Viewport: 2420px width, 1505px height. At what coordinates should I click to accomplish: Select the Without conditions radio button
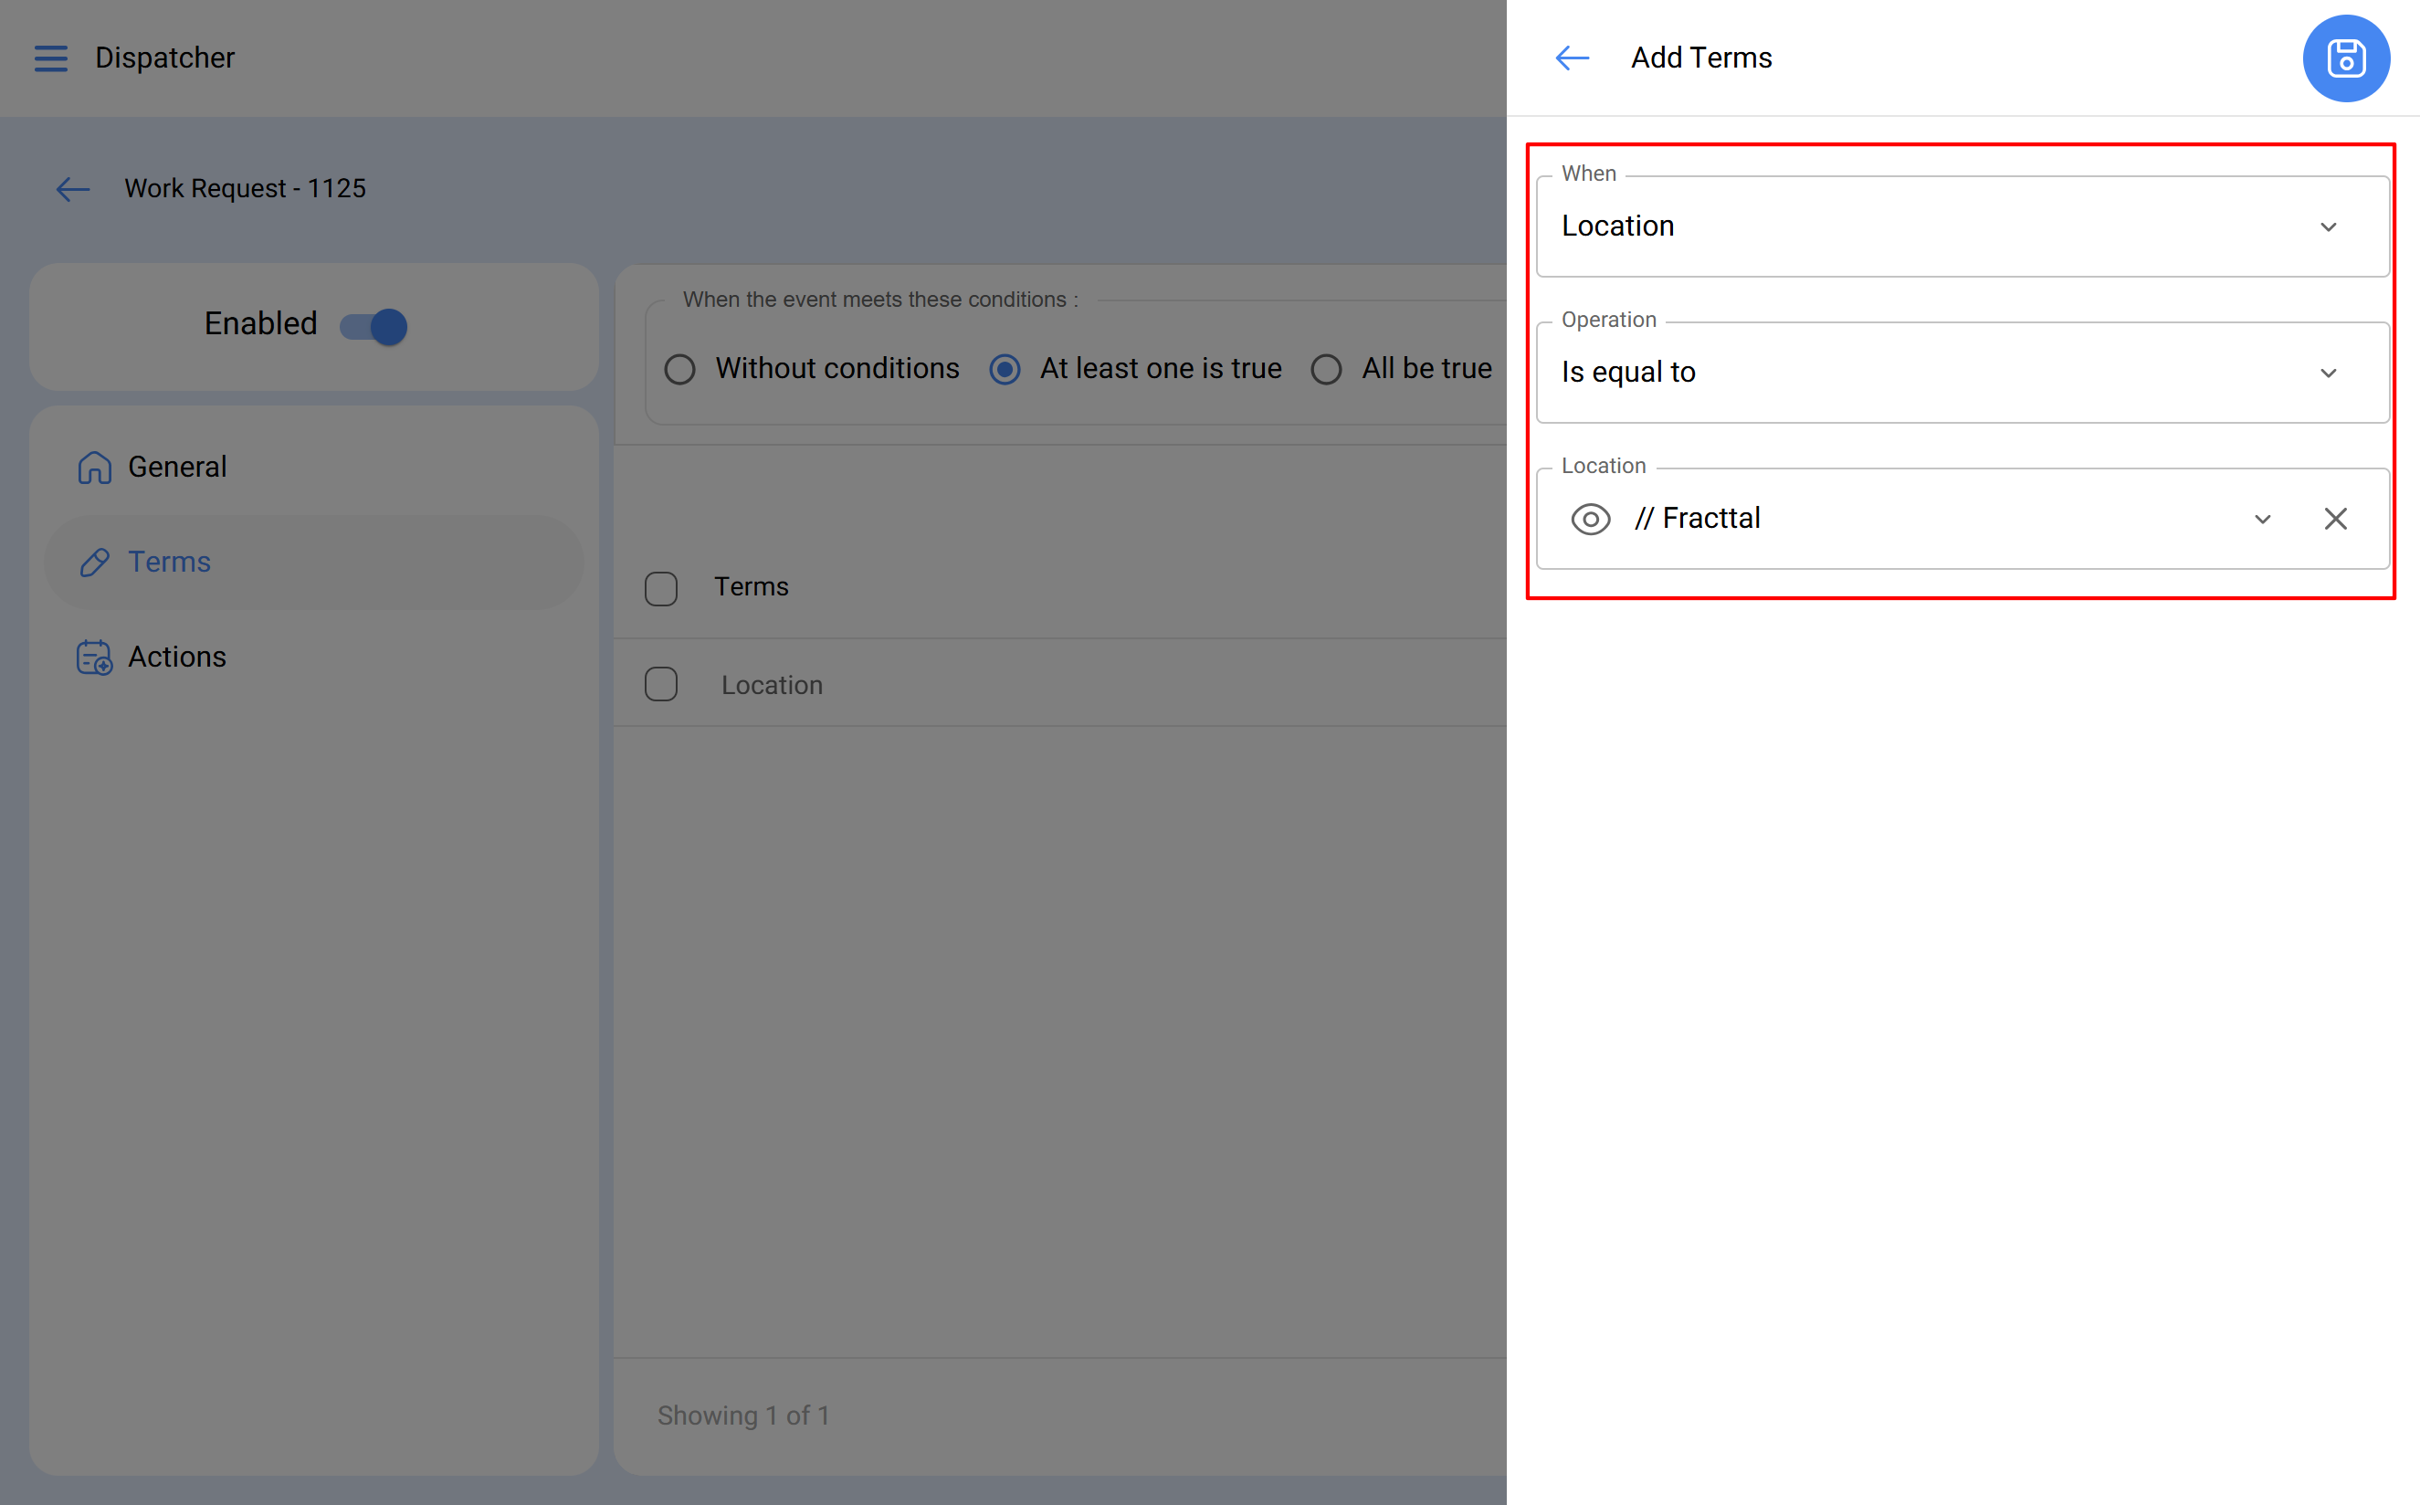click(x=679, y=369)
